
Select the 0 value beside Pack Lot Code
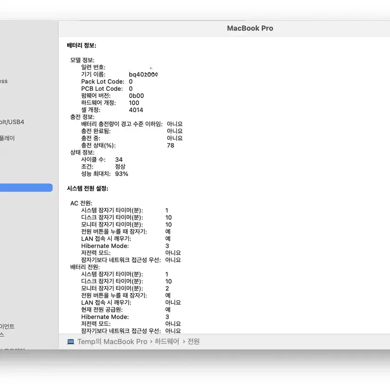click(131, 82)
